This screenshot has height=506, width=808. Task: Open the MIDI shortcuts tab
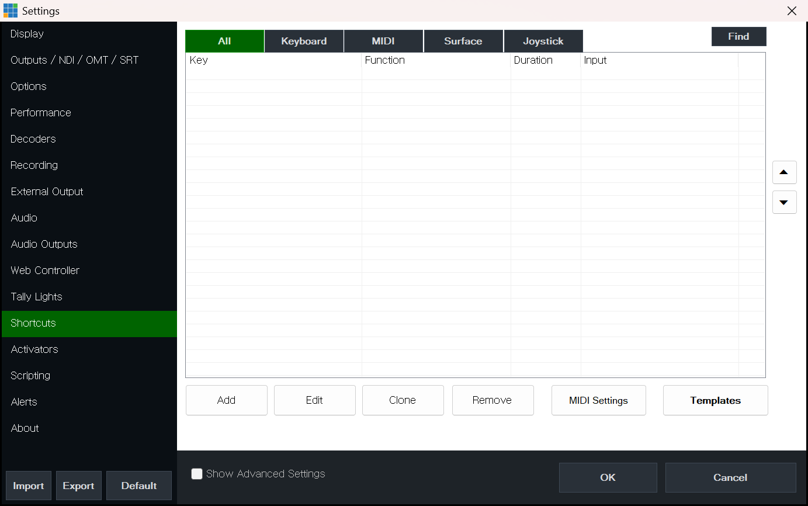click(383, 41)
